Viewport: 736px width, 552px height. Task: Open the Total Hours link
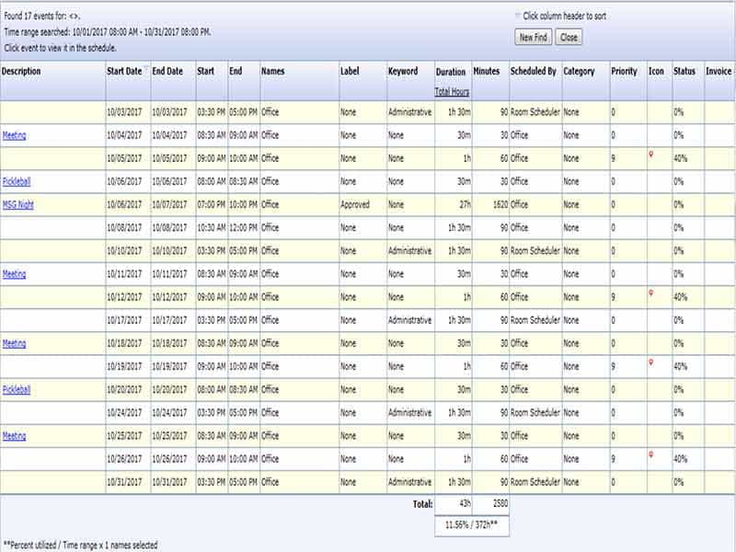coord(452,91)
